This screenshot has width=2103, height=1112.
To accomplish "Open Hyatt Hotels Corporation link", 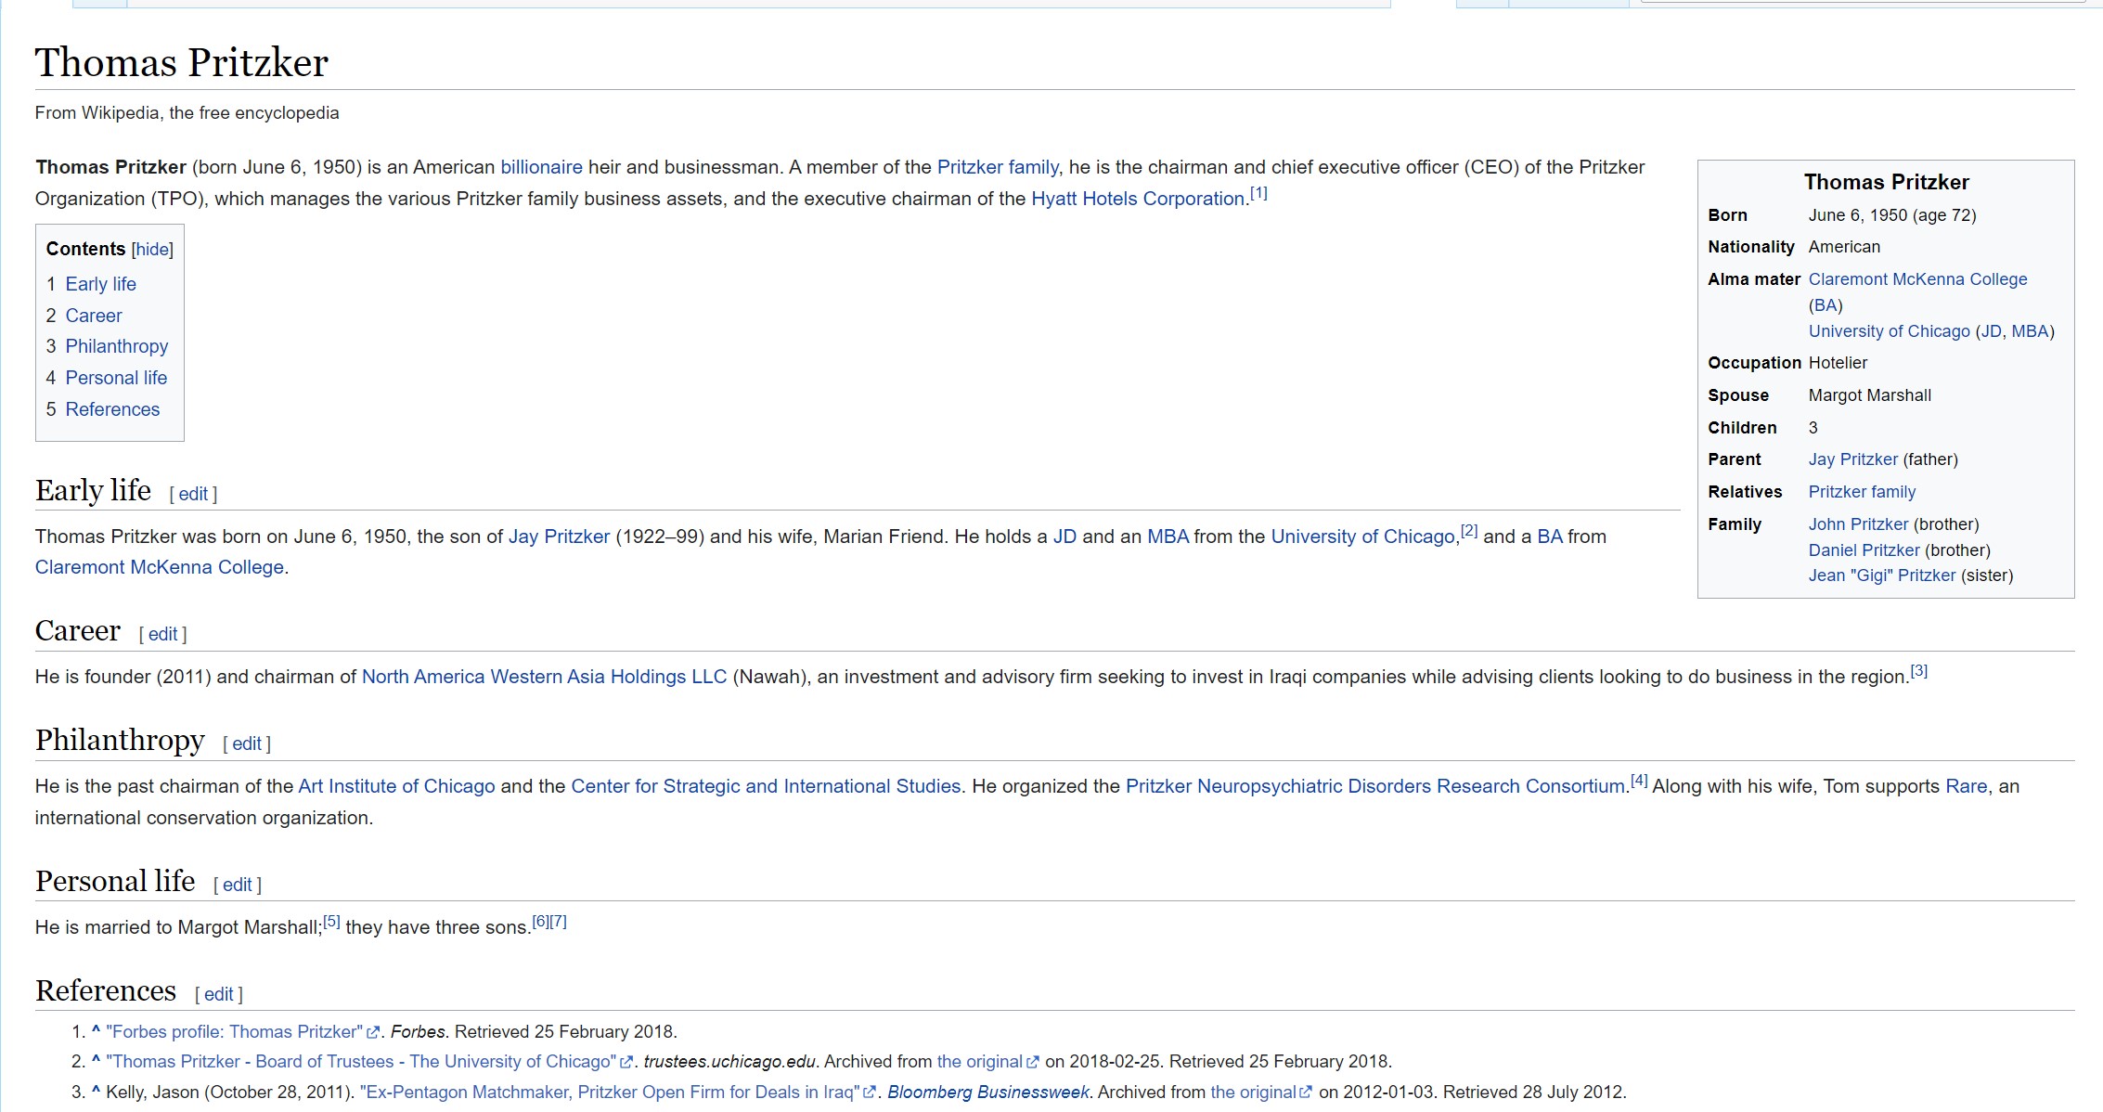I will click(x=1138, y=199).
